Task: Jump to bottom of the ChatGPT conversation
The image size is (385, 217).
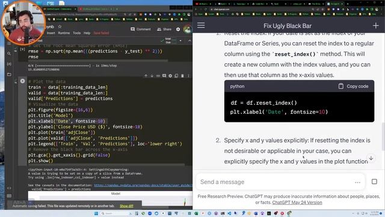Action: 371,158
